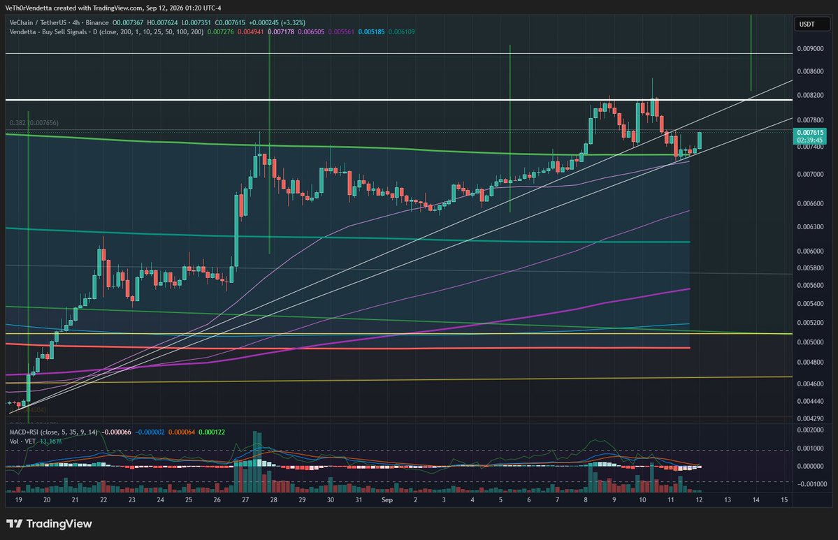Click the 0.006600 price axis label

[810, 203]
